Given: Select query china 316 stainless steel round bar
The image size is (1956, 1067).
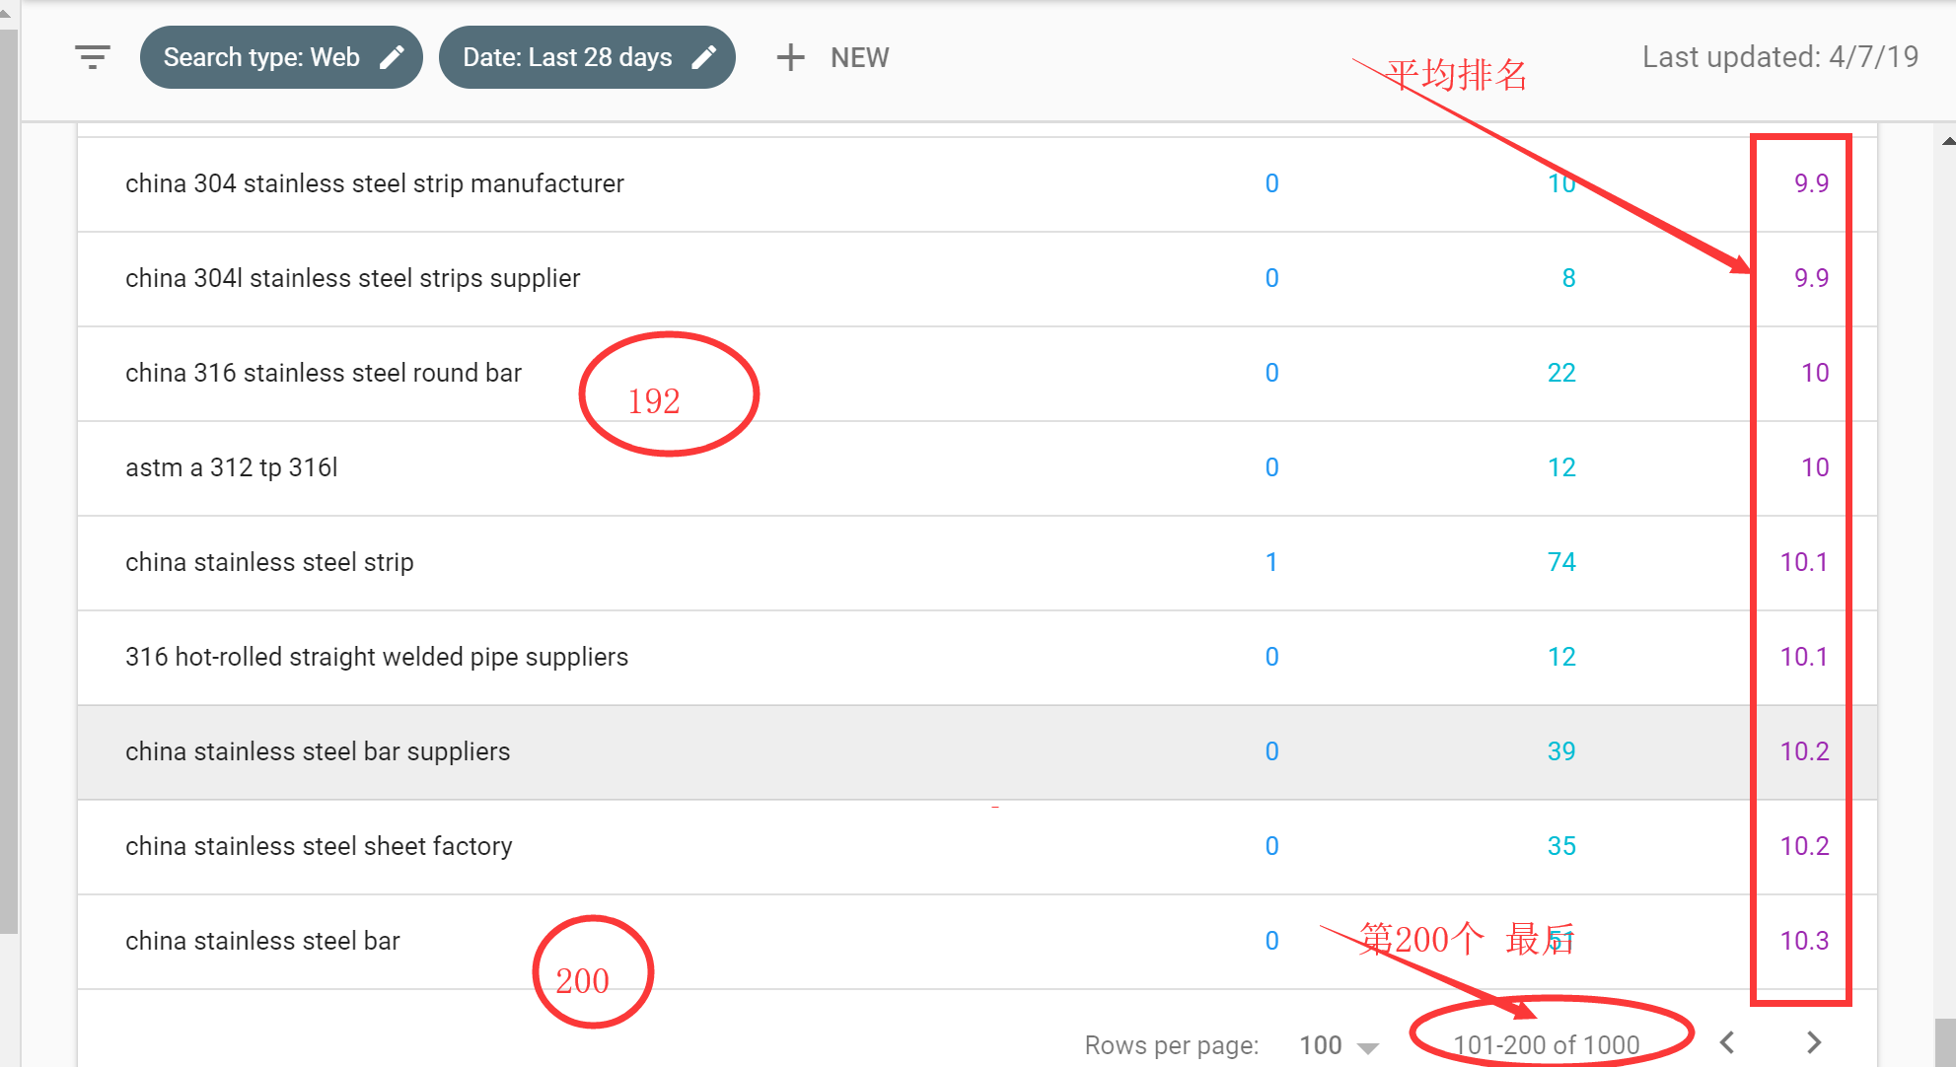Looking at the screenshot, I should 324,373.
